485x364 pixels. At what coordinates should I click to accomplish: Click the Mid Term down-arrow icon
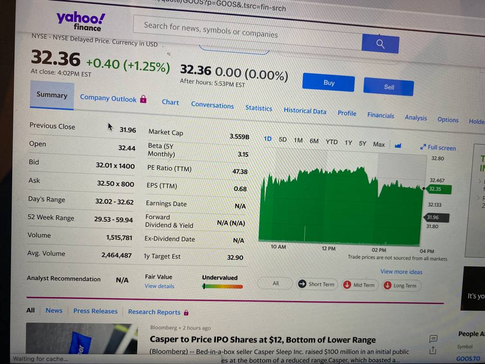[347, 285]
